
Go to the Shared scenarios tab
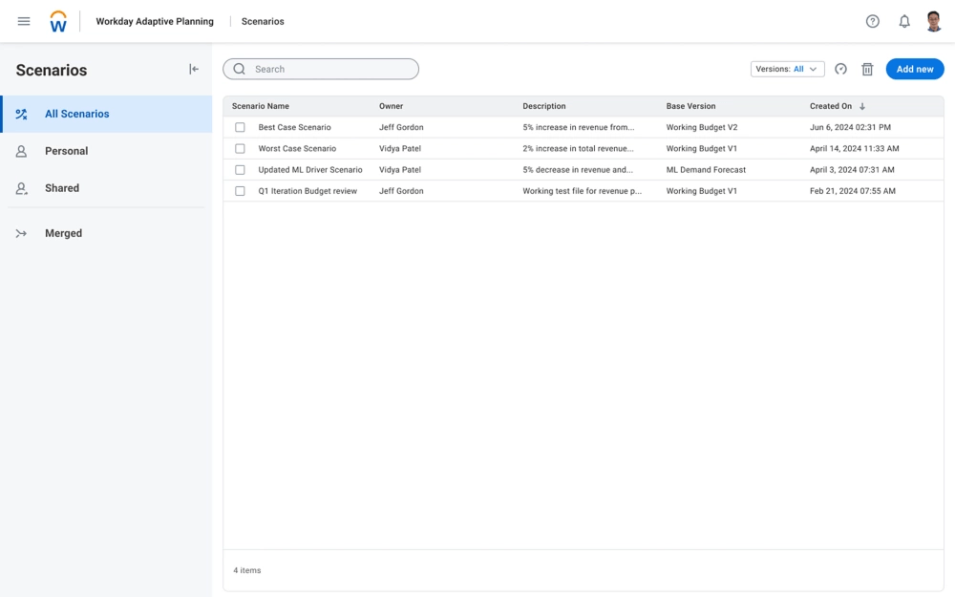click(62, 188)
